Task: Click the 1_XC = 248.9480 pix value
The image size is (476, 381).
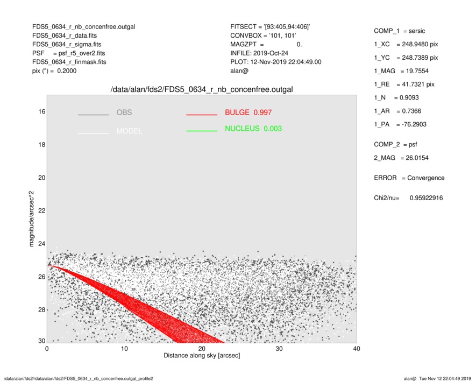Action: click(x=406, y=44)
